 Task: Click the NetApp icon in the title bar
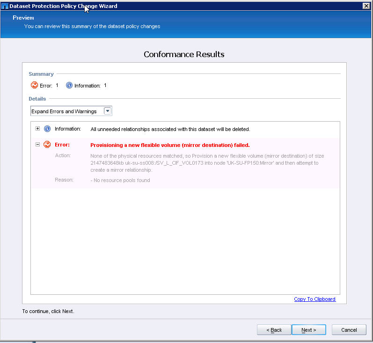[5, 6]
